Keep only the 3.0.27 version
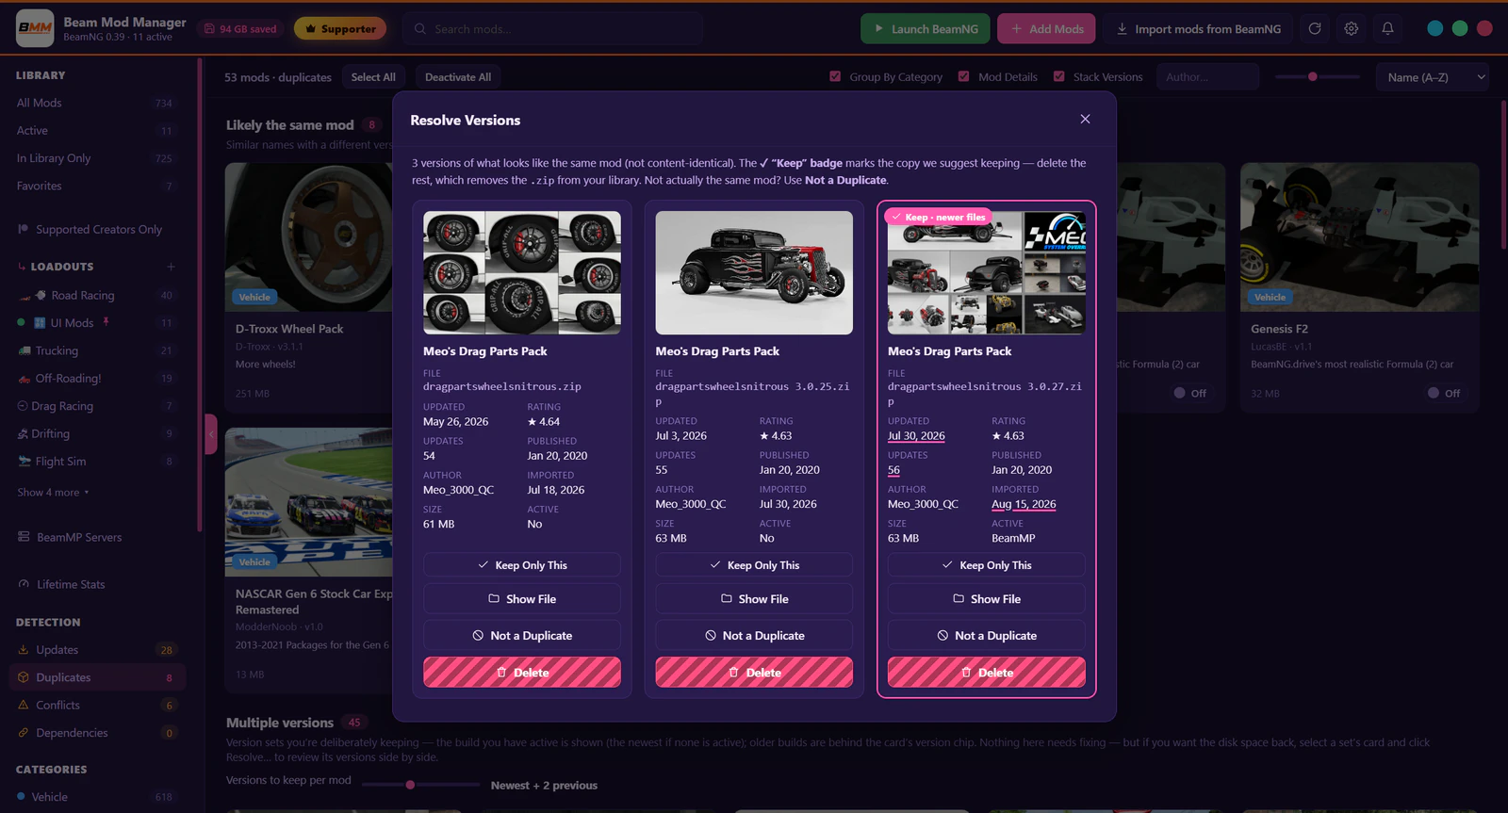Viewport: 1508px width, 813px height. 987,565
